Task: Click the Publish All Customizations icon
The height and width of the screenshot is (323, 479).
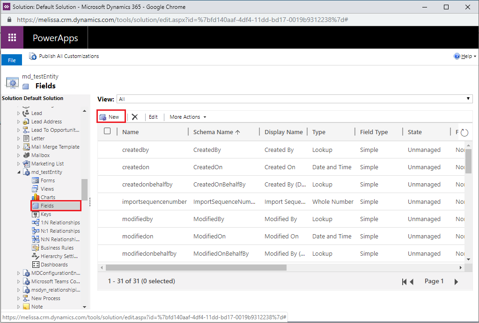Action: click(x=33, y=56)
